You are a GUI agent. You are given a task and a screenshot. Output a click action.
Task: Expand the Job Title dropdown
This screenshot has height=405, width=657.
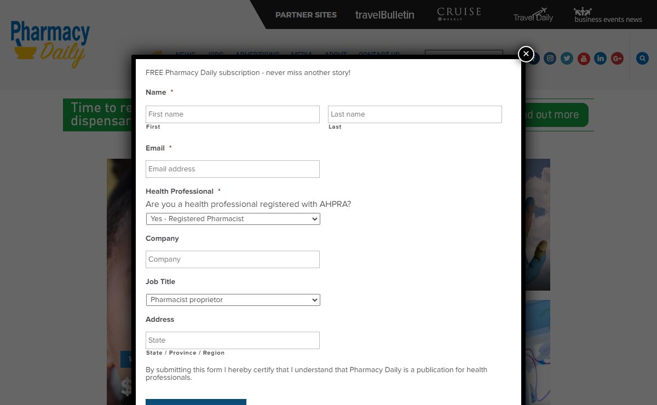click(x=233, y=300)
